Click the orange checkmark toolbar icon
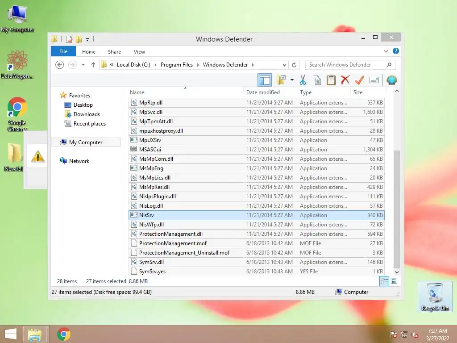 pyautogui.click(x=359, y=80)
